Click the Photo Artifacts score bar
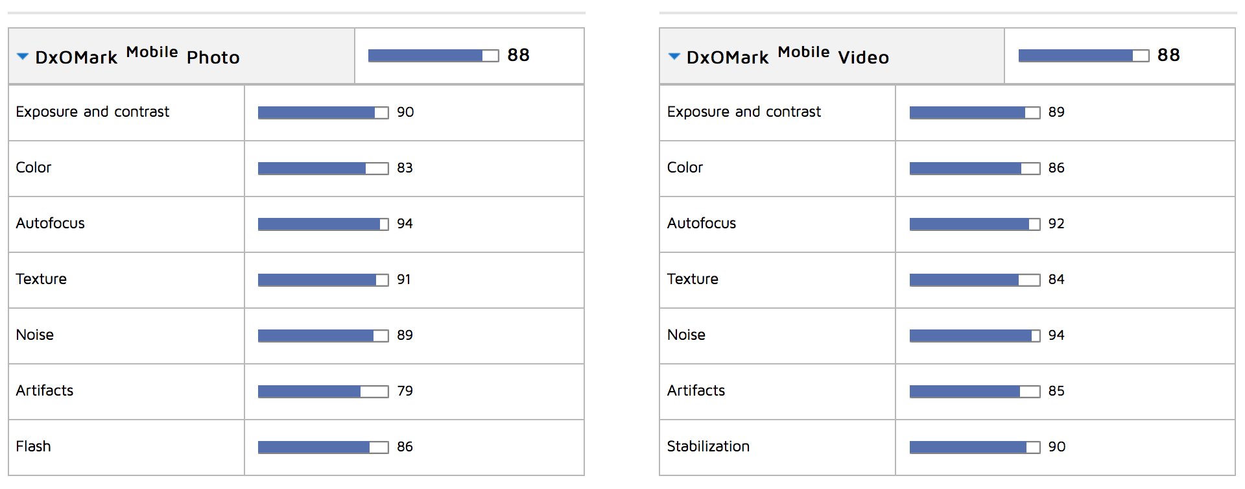The image size is (1245, 489). tap(323, 392)
